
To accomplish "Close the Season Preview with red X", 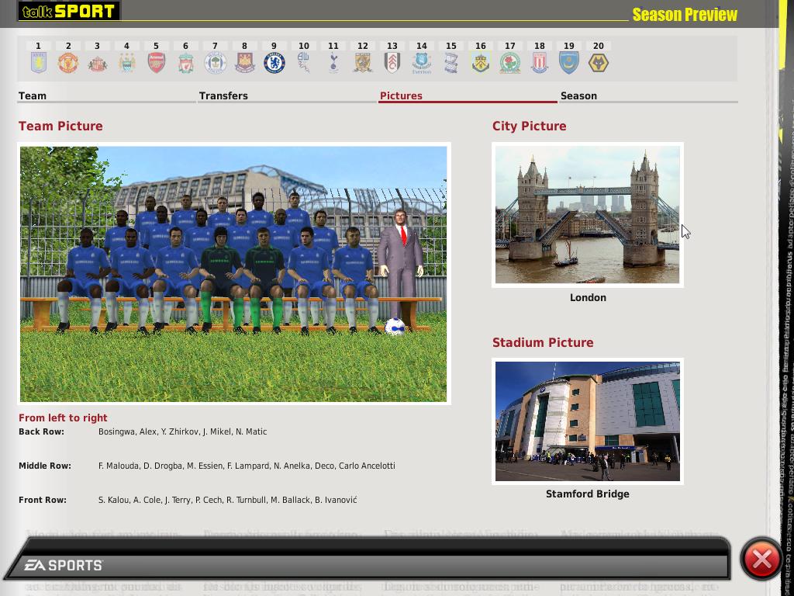I will click(x=761, y=559).
